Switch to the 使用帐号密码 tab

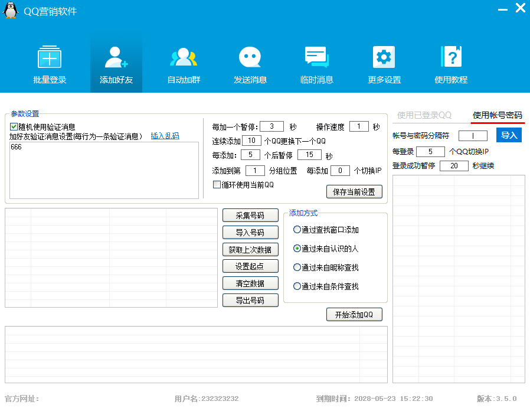497,115
